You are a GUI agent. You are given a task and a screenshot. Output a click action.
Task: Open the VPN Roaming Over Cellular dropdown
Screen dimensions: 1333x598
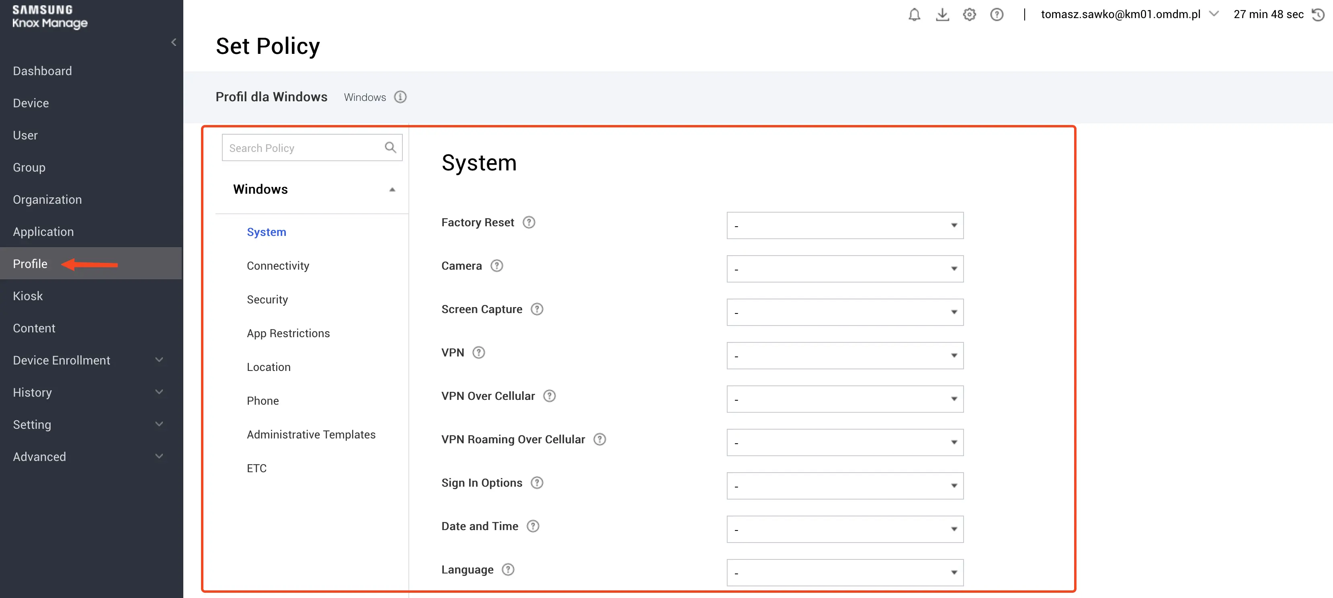845,443
